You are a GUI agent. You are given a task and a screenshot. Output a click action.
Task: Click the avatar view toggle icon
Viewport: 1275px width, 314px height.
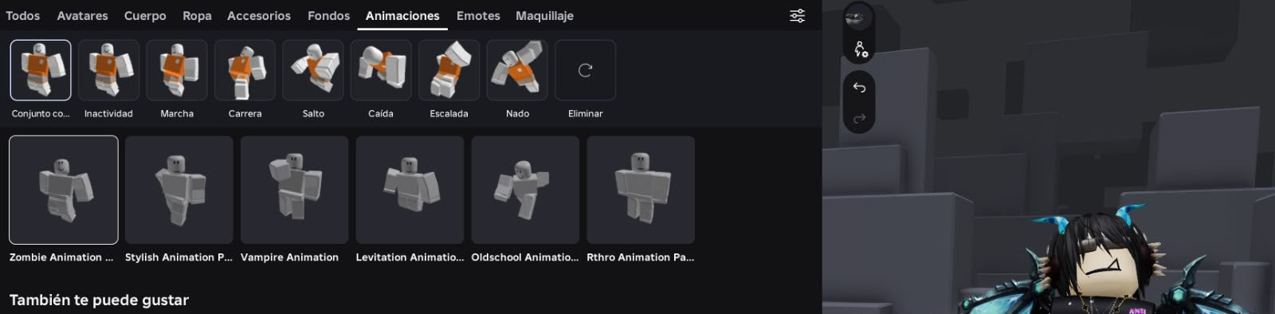[858, 17]
